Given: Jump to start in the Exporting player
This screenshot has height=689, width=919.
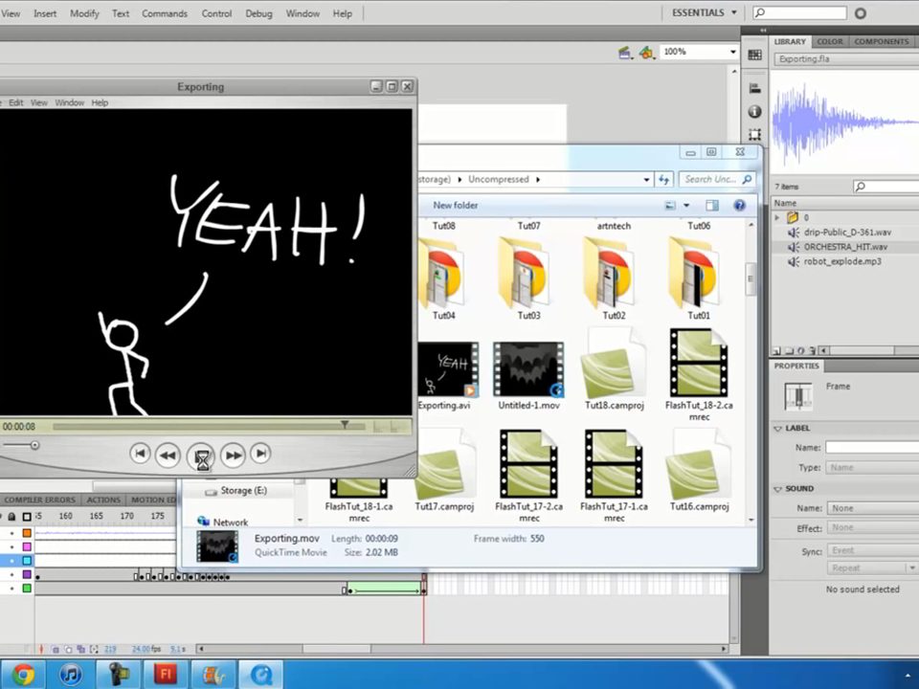Looking at the screenshot, I should coord(140,454).
